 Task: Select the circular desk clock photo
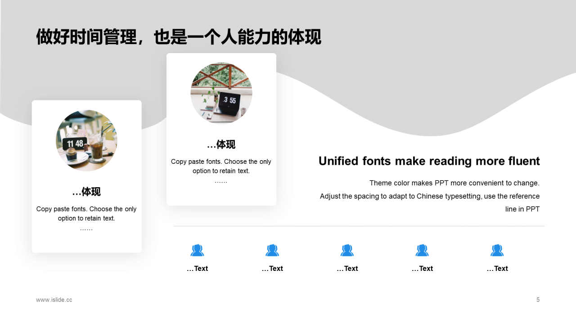221,93
